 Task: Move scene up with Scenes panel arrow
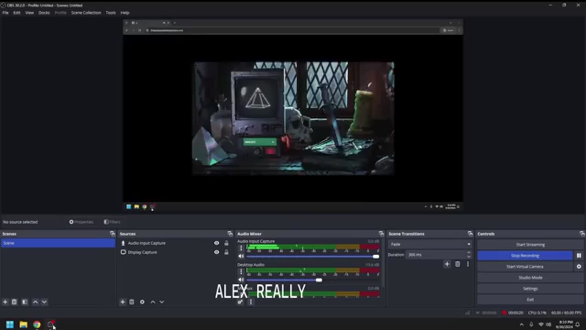pyautogui.click(x=35, y=302)
